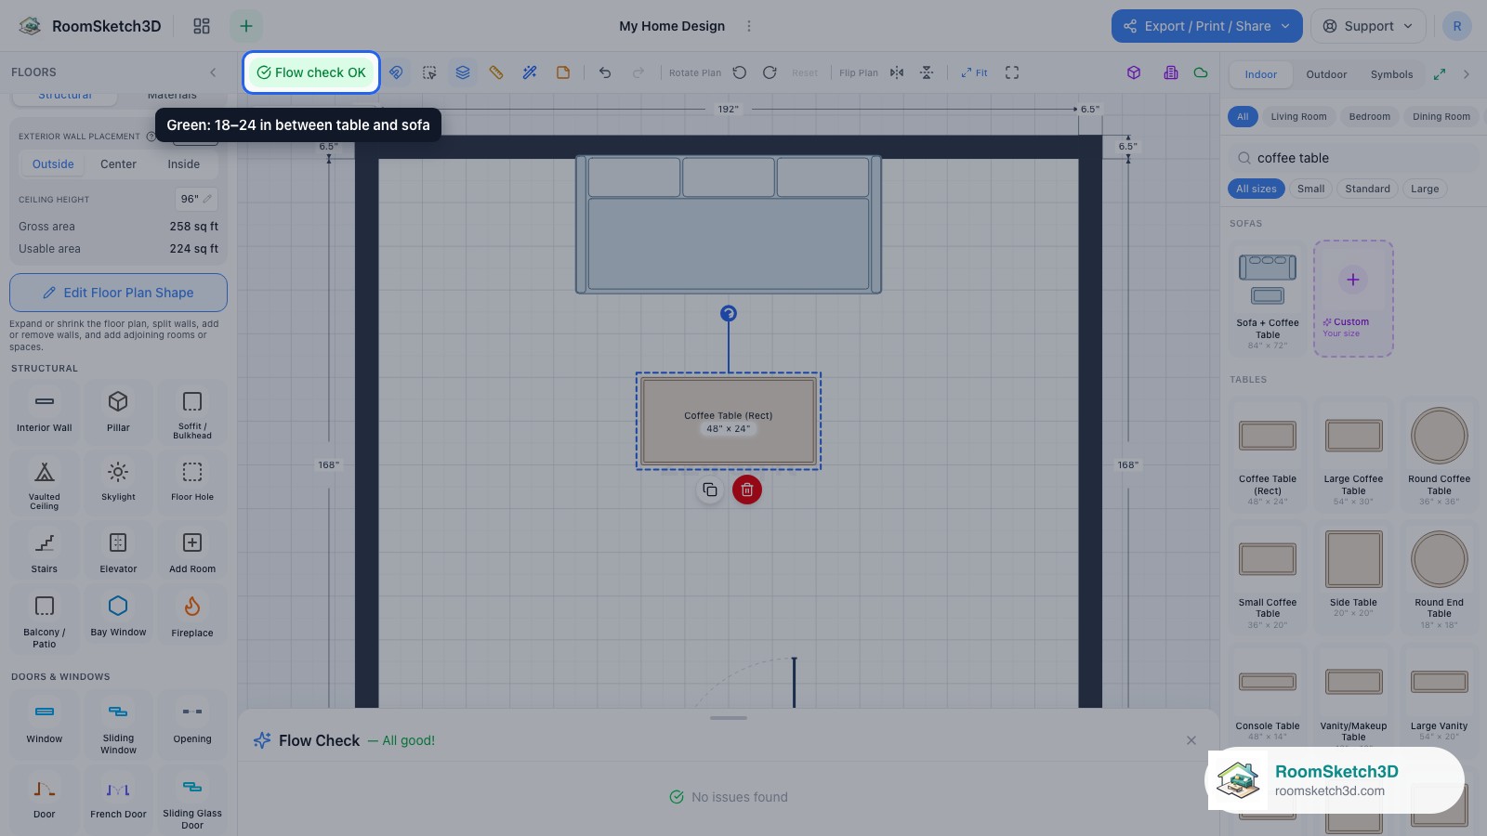Open My Home Design options menu
The width and height of the screenshot is (1487, 836).
749,26
